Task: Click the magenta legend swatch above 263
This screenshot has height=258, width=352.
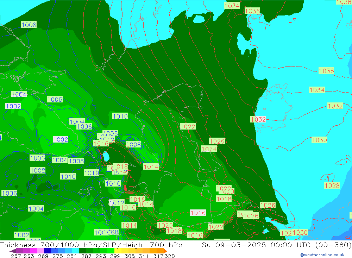Action: (x=33, y=251)
